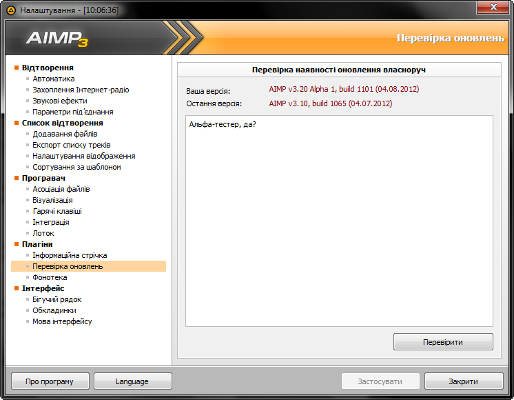Select the Інтерфейс section heading
Viewport: 514px width, 400px height.
click(x=43, y=288)
